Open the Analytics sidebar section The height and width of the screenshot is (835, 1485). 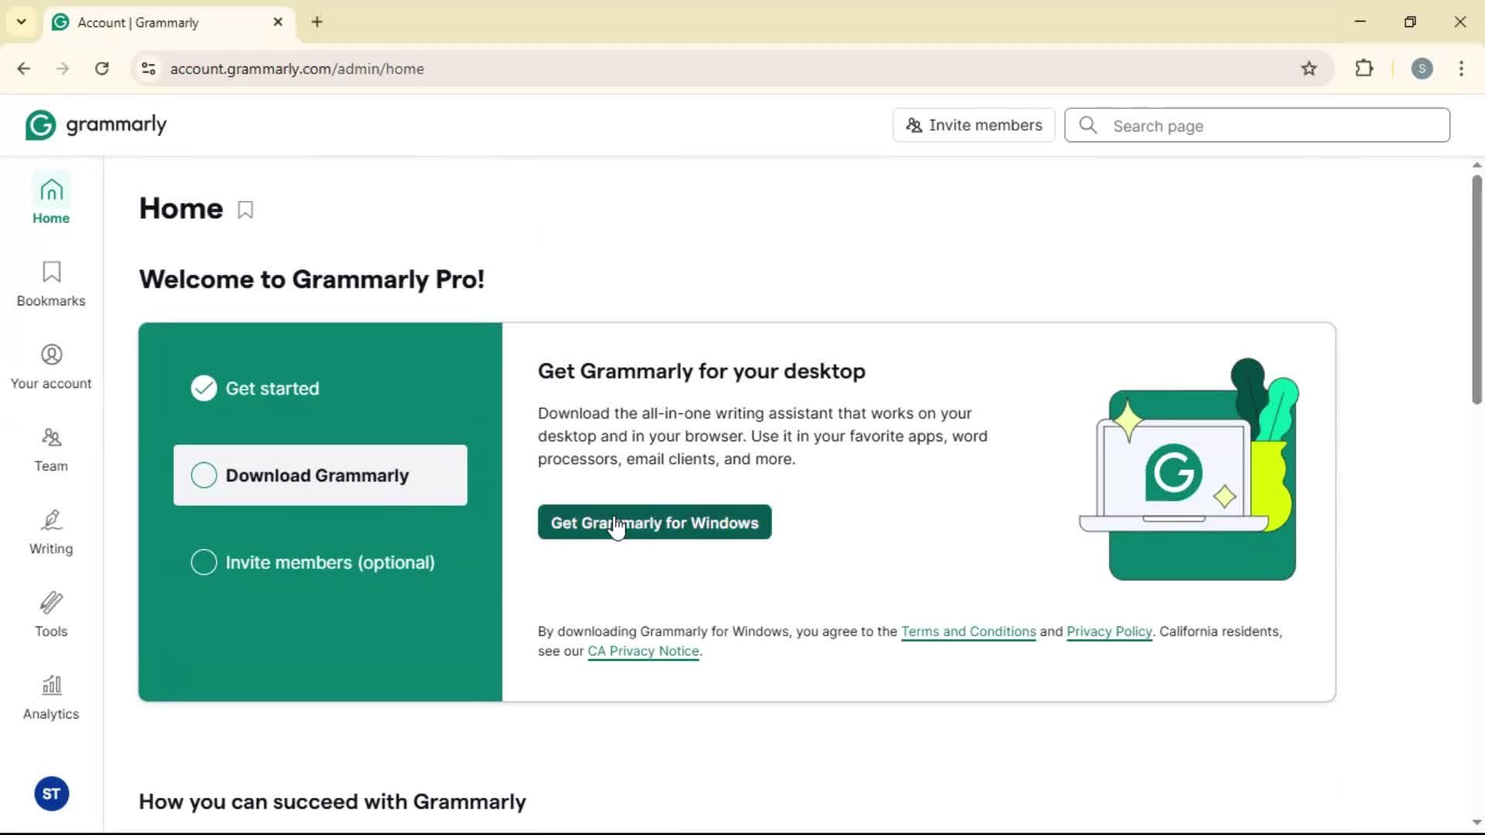[x=51, y=697]
